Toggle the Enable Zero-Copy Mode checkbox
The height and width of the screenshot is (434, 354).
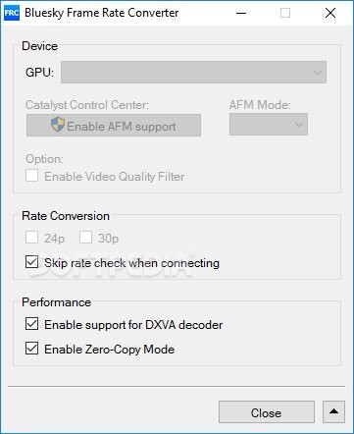point(31,349)
